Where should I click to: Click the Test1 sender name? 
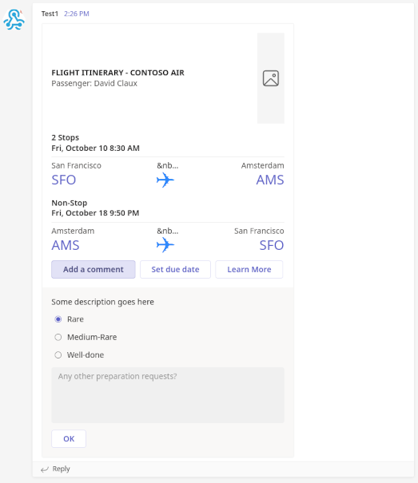(x=50, y=14)
